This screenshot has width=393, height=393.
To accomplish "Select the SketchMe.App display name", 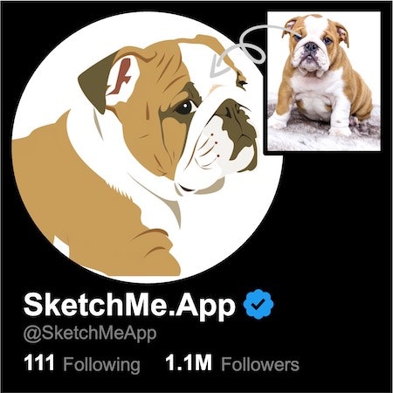I will point(129,306).
